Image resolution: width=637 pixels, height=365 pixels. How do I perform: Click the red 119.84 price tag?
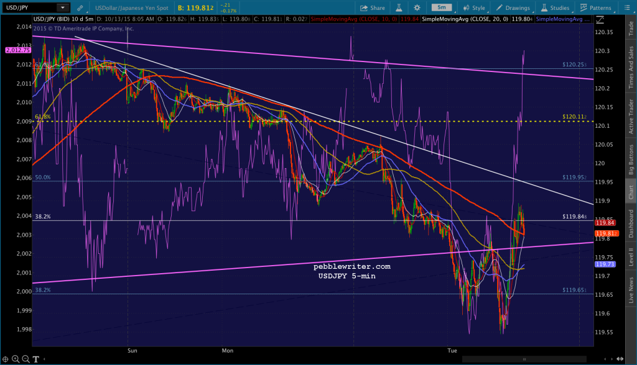[x=605, y=223]
